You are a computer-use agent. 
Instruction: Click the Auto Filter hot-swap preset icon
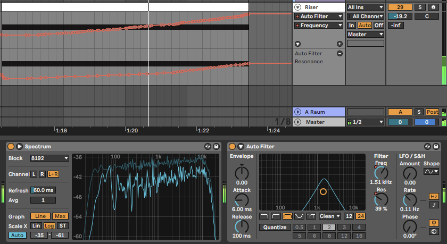pos(427,146)
